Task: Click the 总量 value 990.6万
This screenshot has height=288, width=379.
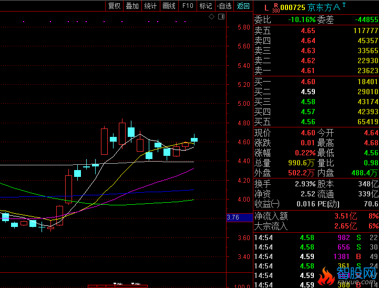Action: pyautogui.click(x=301, y=163)
